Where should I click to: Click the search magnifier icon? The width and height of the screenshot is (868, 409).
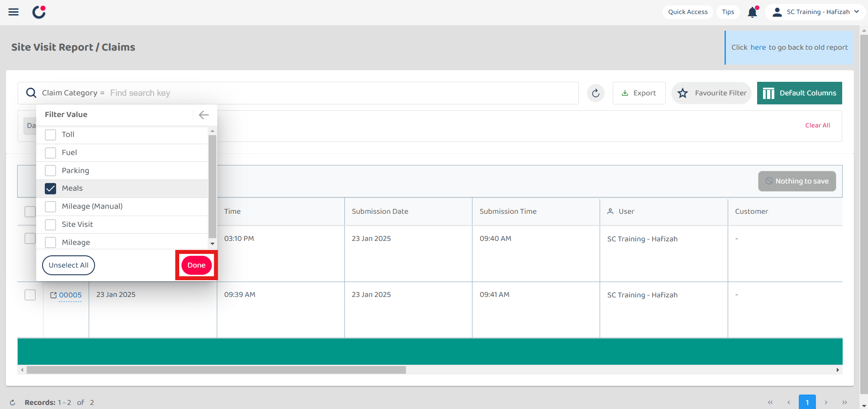tap(31, 93)
